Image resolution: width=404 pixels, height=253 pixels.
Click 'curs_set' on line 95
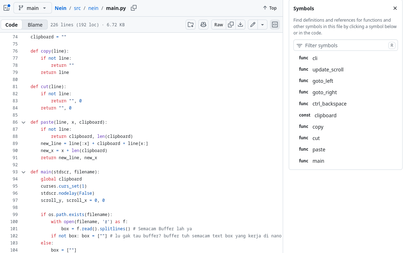point(69,186)
